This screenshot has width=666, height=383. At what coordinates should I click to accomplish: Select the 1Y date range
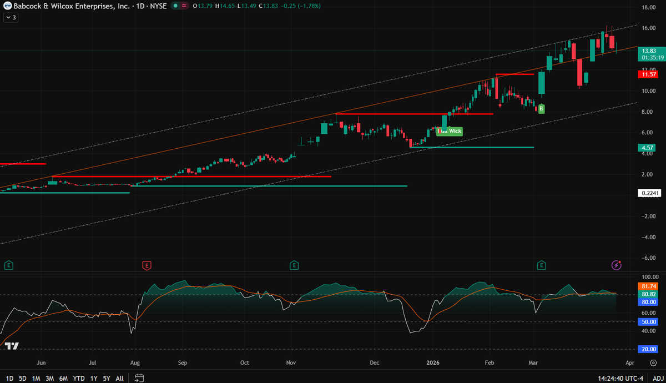(x=93, y=379)
